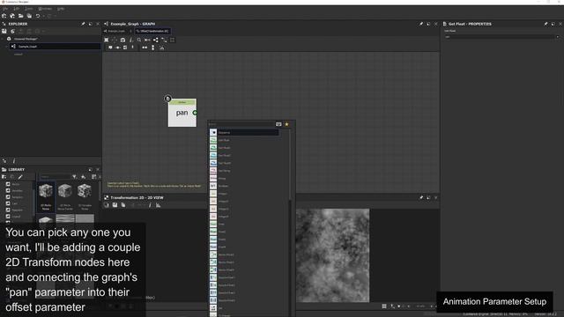
Task: Switch to the Offset Transformation 2D tab
Action: [x=152, y=32]
